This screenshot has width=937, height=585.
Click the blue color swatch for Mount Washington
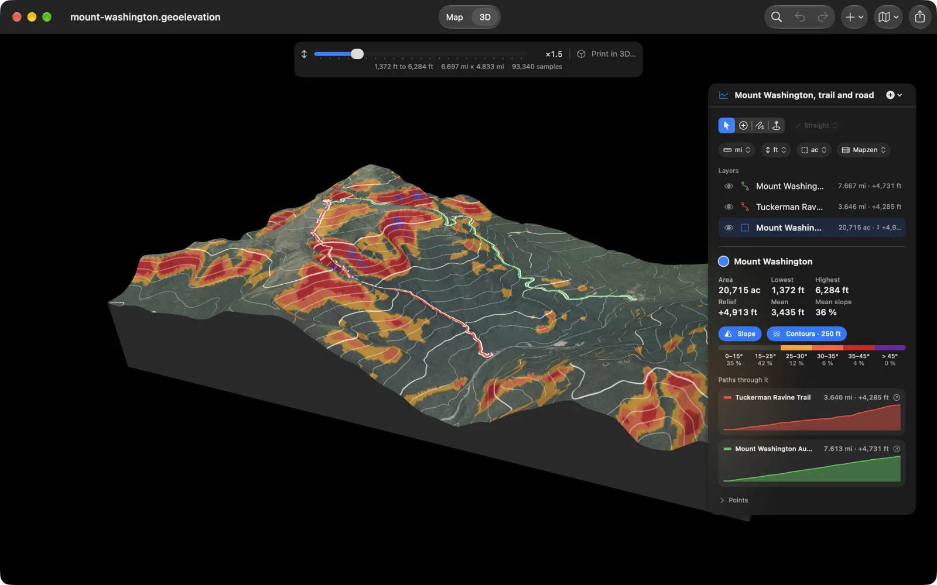pos(724,261)
